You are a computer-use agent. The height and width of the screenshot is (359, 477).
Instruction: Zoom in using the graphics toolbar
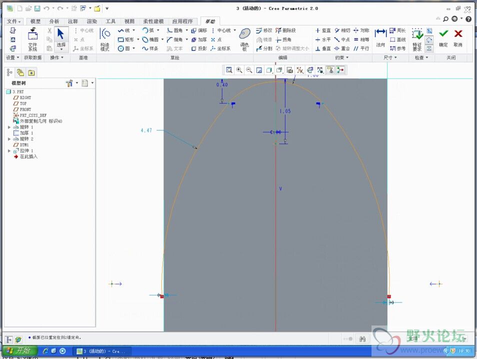[239, 70]
